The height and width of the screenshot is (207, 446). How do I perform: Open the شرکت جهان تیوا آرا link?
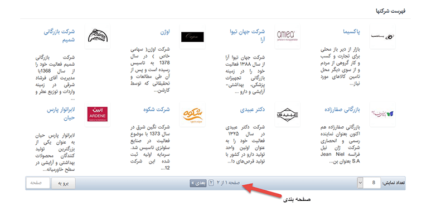point(247,35)
